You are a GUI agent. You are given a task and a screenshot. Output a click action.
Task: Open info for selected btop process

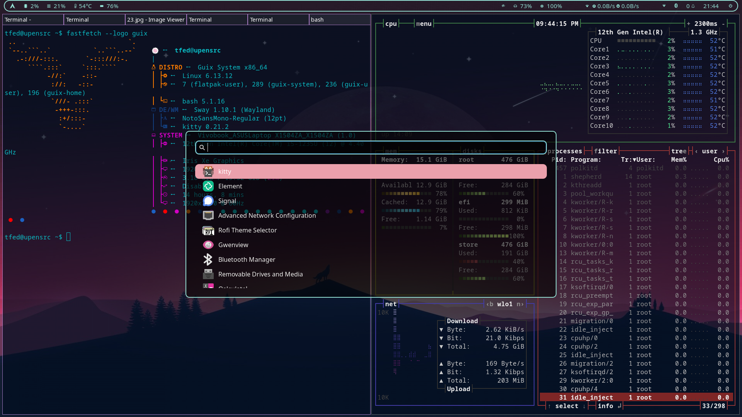(x=609, y=406)
